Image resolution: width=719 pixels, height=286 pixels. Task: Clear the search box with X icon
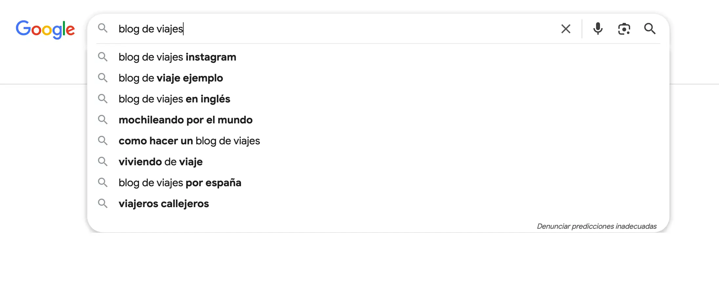(x=566, y=29)
